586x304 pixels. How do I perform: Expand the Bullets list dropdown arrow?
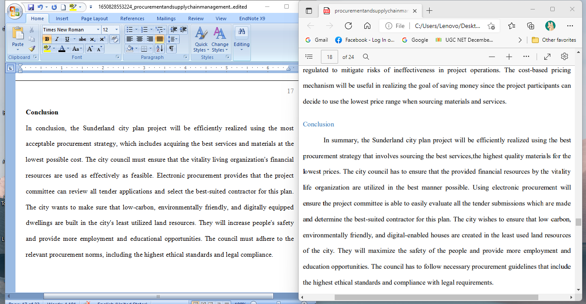(x=137, y=30)
